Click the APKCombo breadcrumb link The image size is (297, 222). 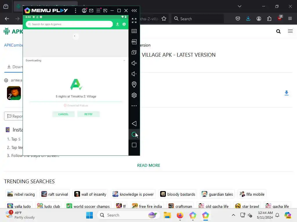coord(13,45)
